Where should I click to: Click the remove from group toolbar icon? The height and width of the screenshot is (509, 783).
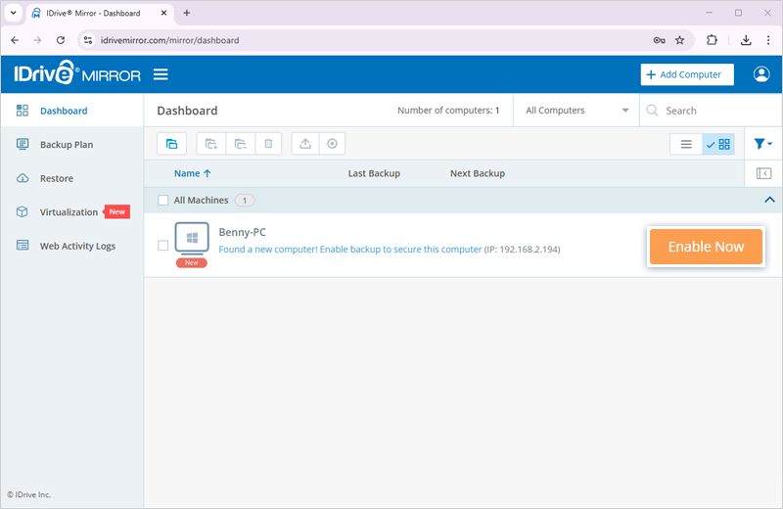pyautogui.click(x=241, y=144)
